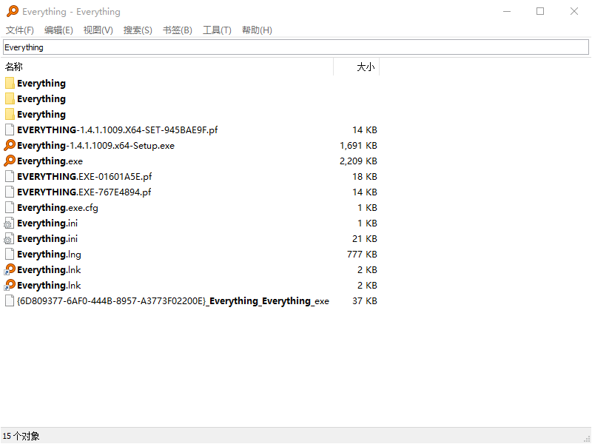The image size is (592, 444).
Task: Click the Everything.exe.cfg file icon
Action: (10, 208)
